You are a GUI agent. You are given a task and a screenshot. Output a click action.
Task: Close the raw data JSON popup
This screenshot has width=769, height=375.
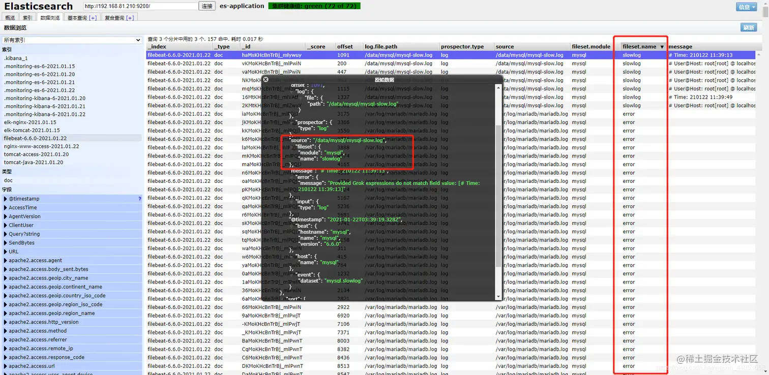pyautogui.click(x=265, y=80)
